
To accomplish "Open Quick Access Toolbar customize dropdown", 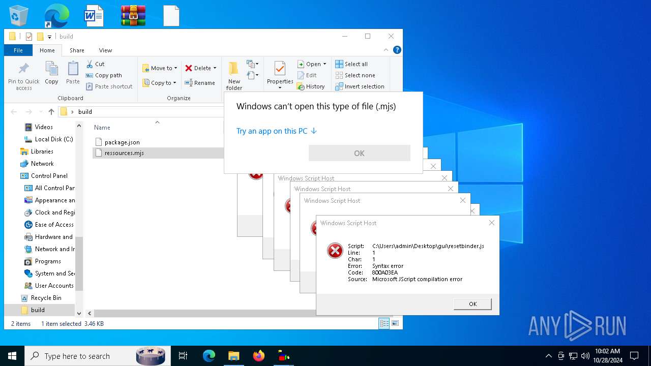I will pos(49,37).
